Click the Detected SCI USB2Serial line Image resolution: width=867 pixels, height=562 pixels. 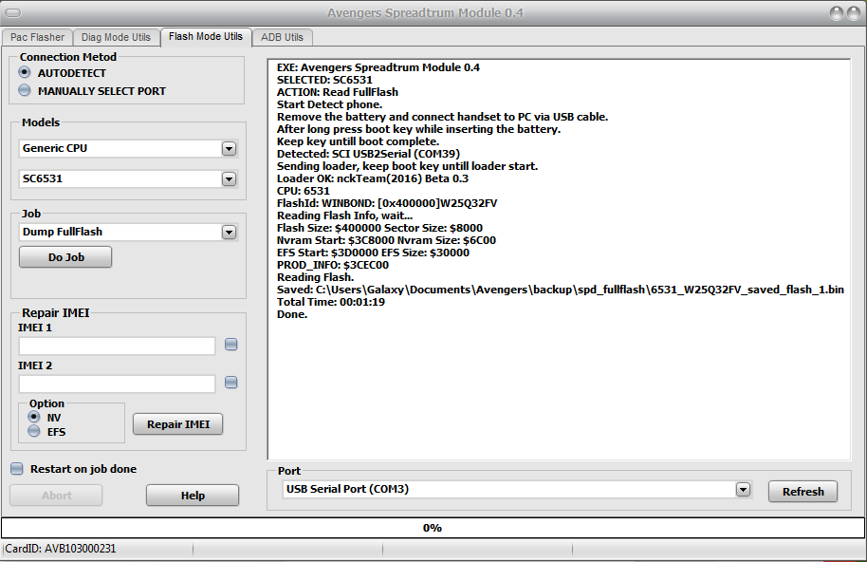tap(368, 154)
